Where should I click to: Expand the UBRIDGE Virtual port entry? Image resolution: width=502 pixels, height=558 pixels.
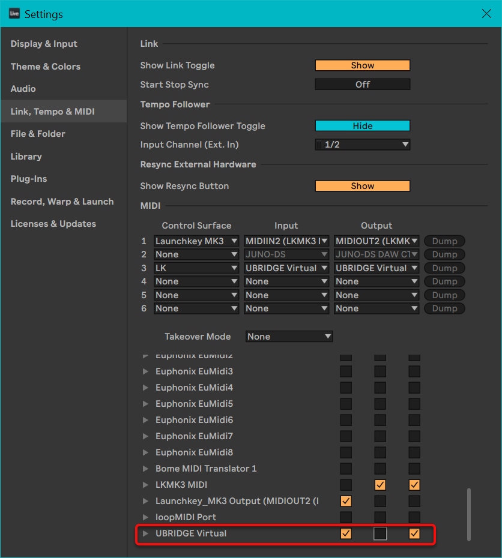point(145,533)
